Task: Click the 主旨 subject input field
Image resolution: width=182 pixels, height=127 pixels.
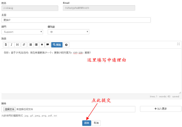Action: (76, 20)
